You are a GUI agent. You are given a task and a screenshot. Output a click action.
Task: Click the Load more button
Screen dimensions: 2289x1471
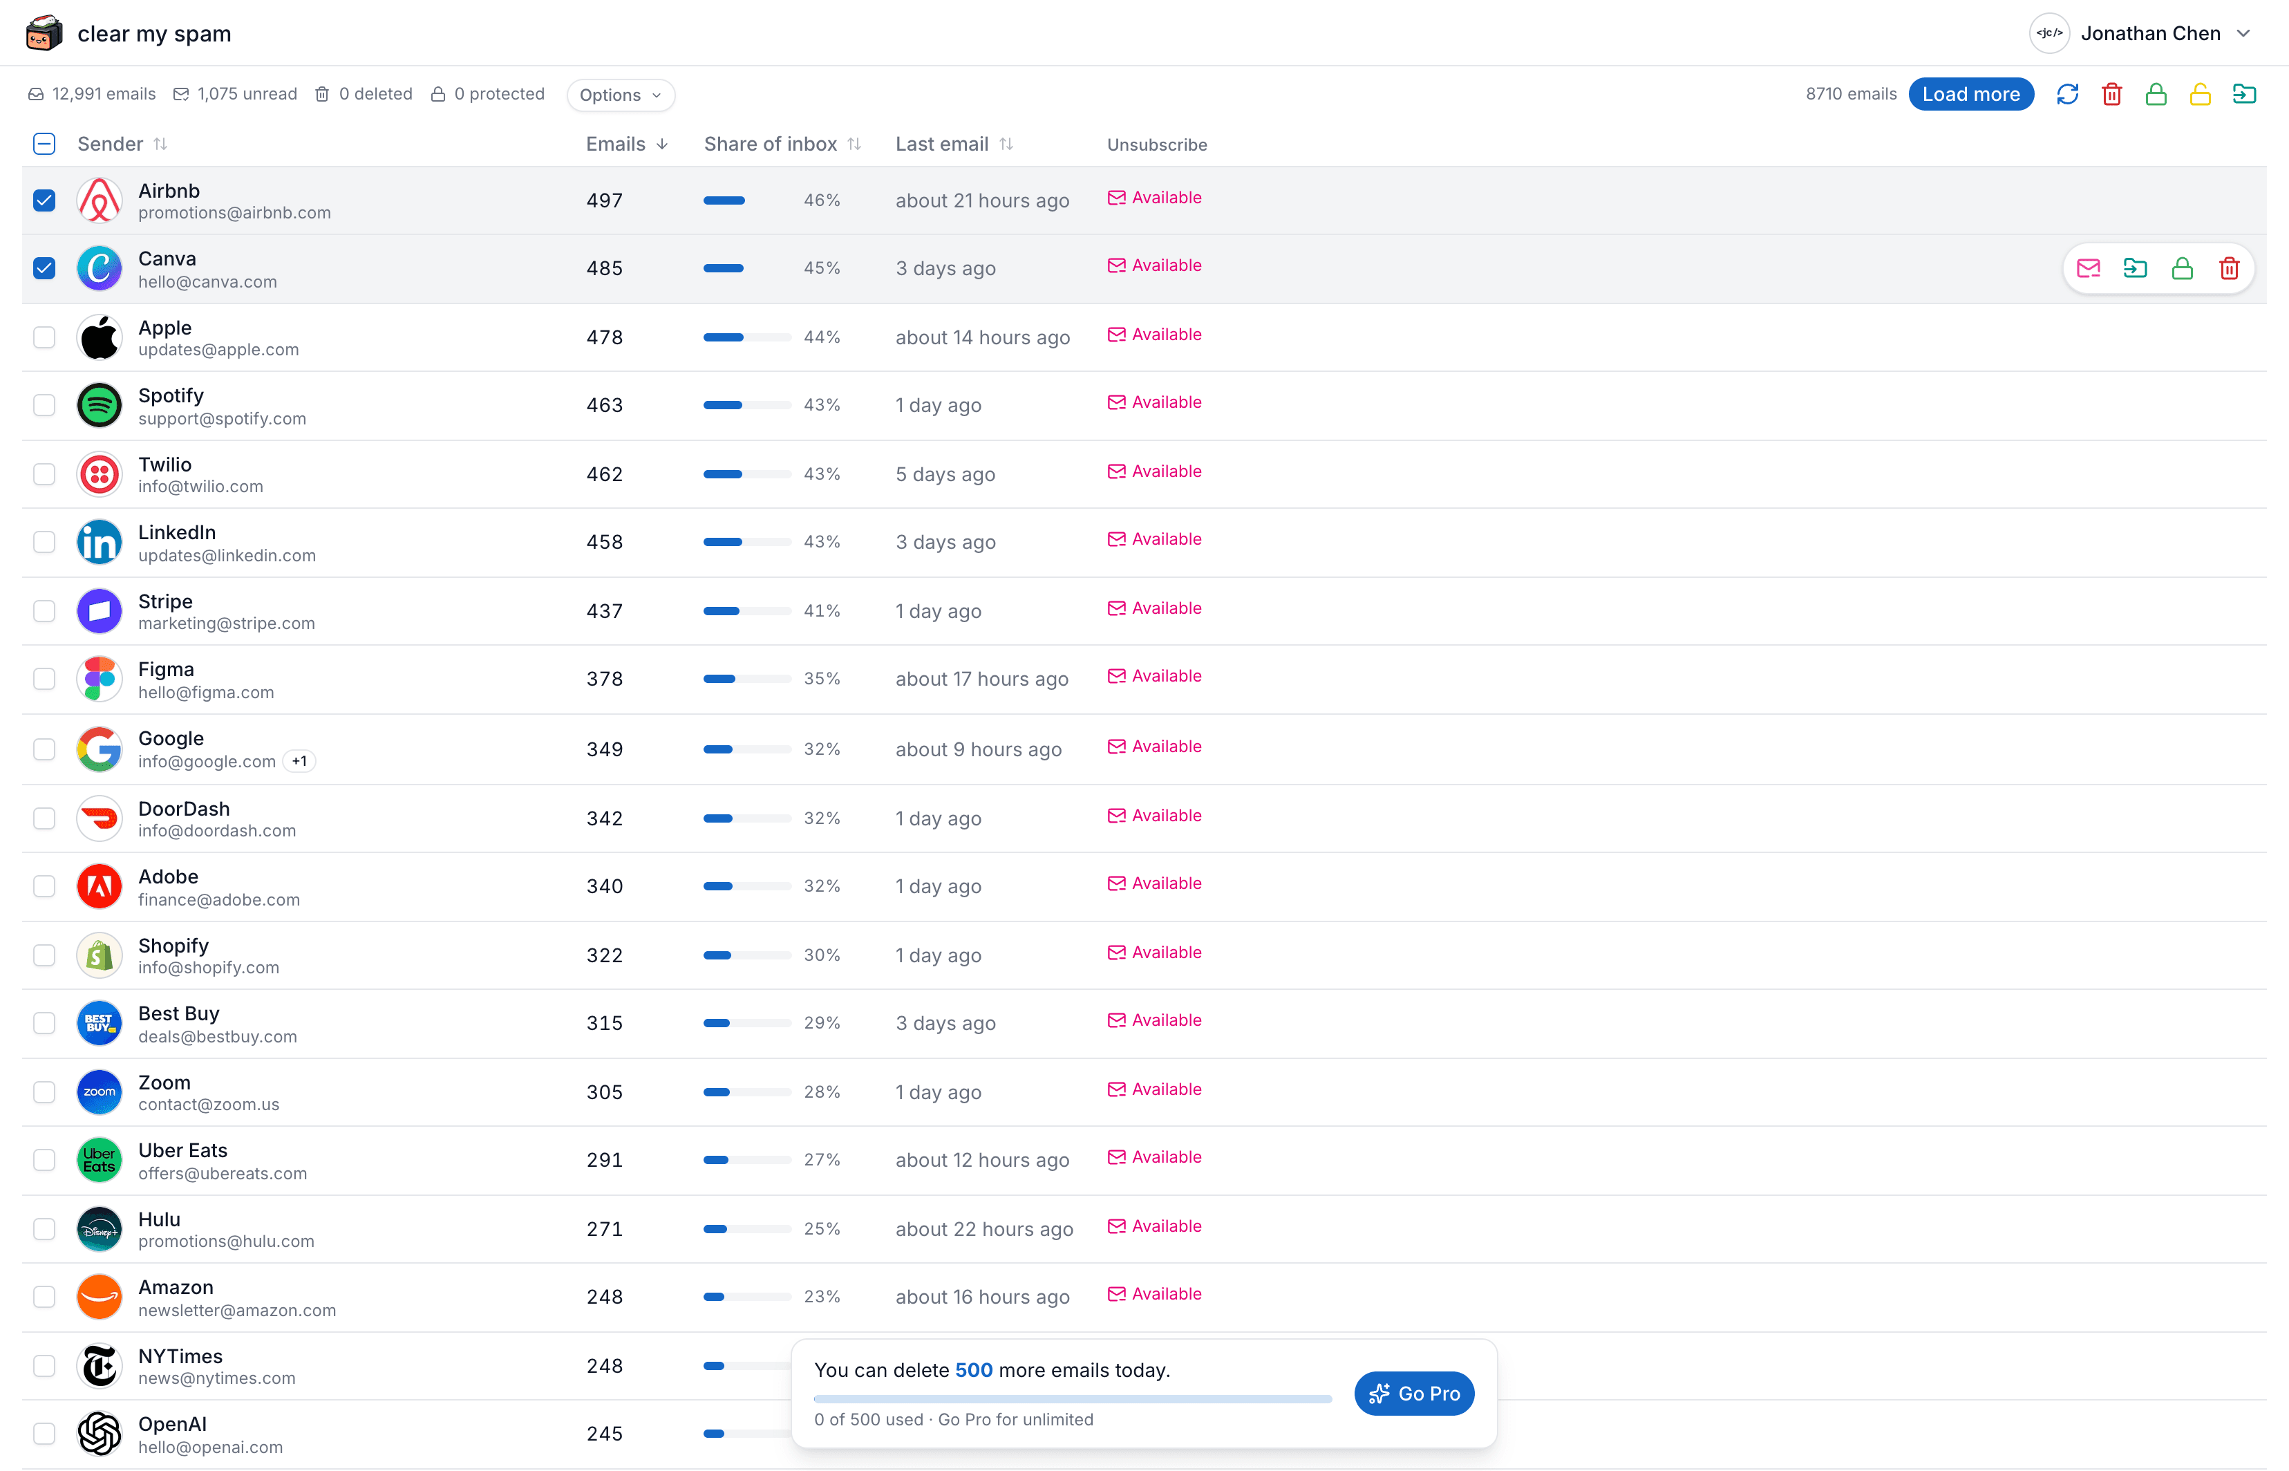point(1971,93)
